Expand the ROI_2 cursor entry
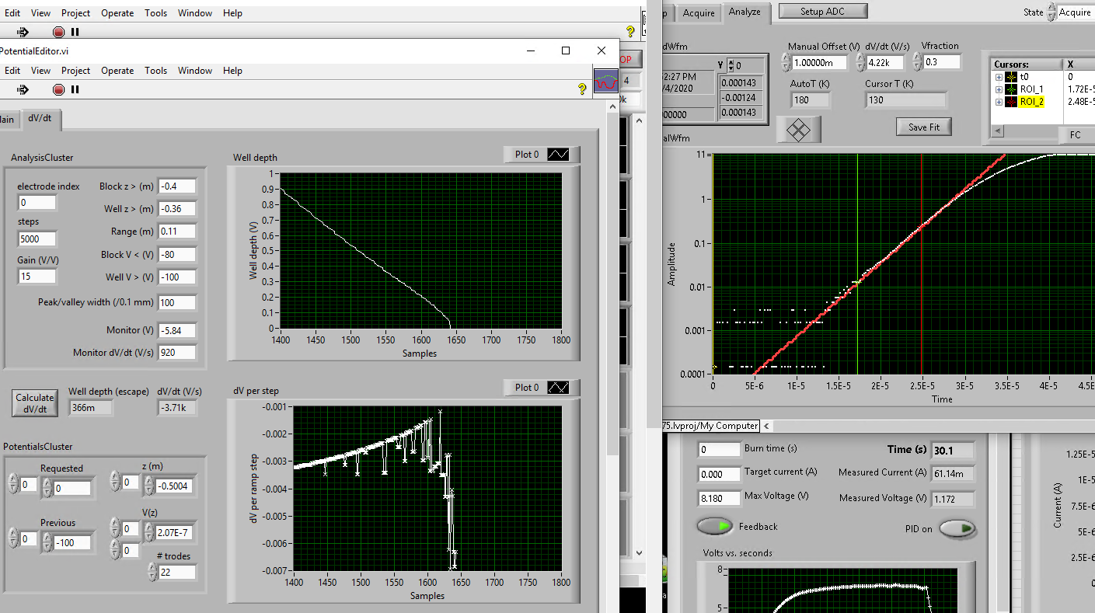Viewport: 1095px width, 613px height. 999,102
